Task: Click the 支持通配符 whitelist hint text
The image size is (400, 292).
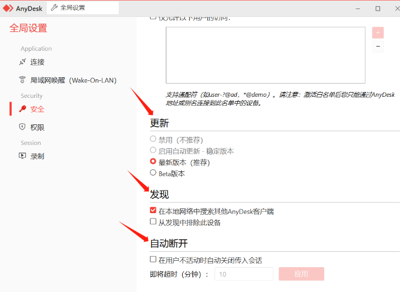Action: coord(280,99)
